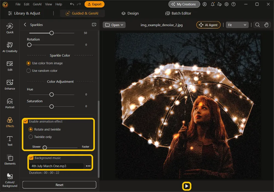This screenshot has height=192, width=274.
Task: Select Twinkle only option
Action: click(40, 137)
